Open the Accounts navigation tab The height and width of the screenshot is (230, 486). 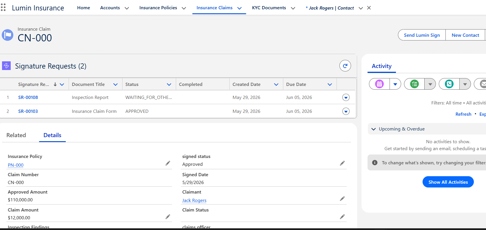[x=110, y=8]
